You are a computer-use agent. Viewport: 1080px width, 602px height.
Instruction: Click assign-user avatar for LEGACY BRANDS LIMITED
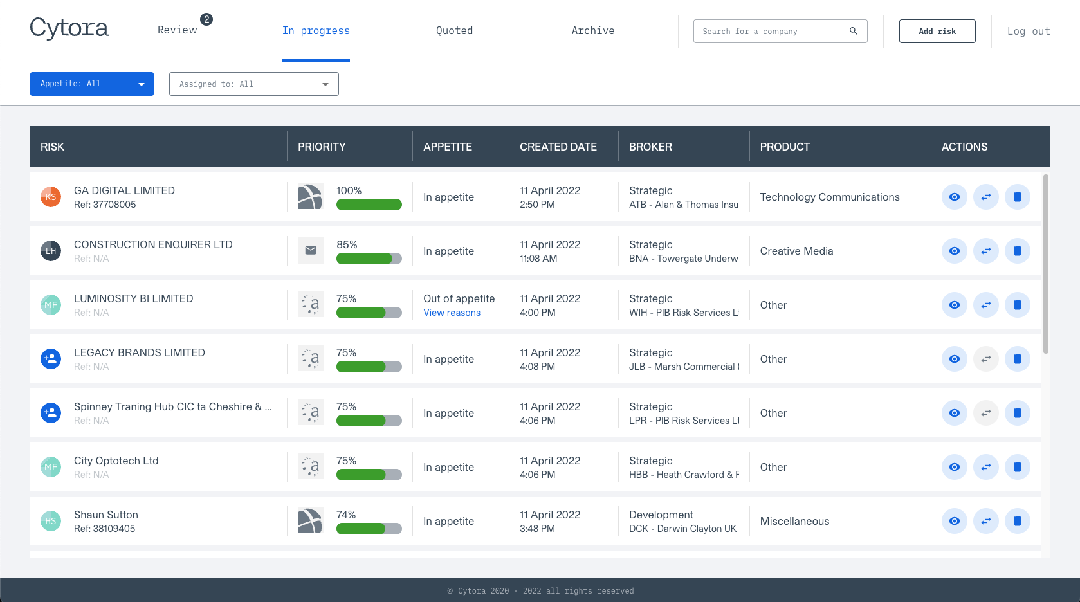tap(51, 359)
